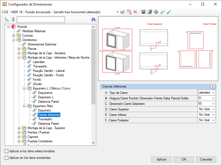Open the F - Cierre Posterior dropdown
The width and height of the screenshot is (222, 166).
213,120
